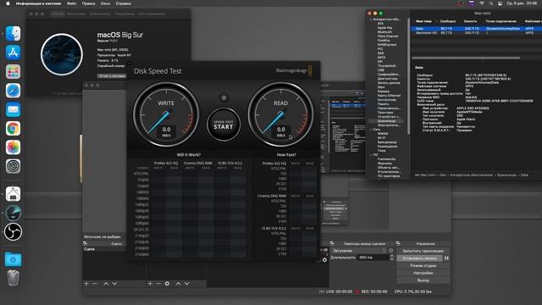Image resolution: width=542 pixels, height=305 pixels.
Task: Click Отчет о системе button
Action: (112, 75)
